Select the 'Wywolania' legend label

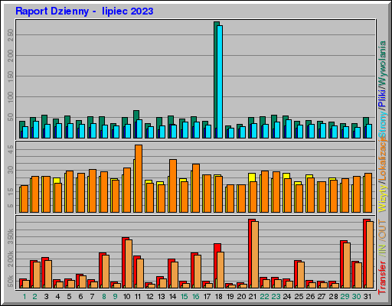click(382, 63)
